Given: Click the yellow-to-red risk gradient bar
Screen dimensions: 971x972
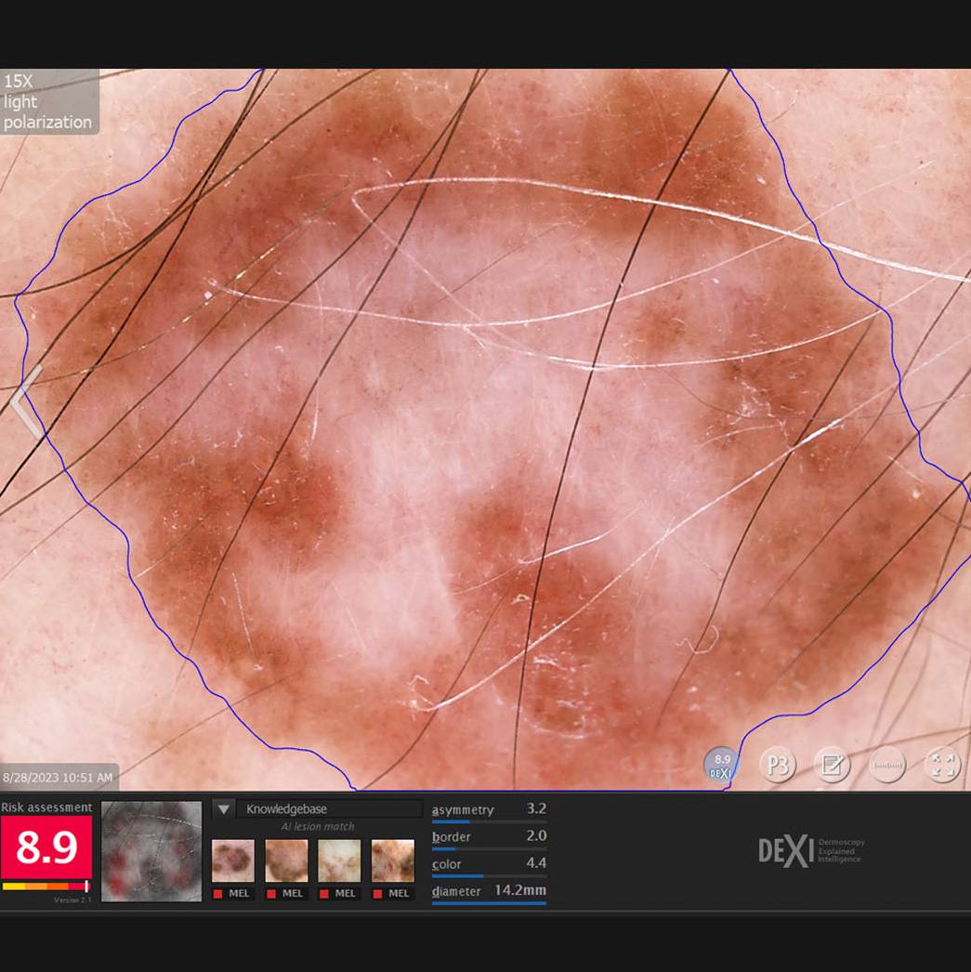Looking at the screenshot, I should click(x=46, y=887).
